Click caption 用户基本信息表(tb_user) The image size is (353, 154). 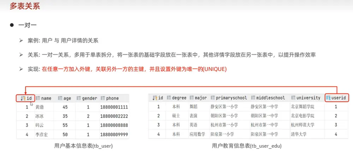click(83, 146)
